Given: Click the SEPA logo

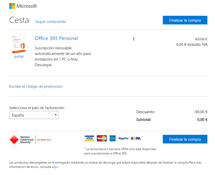Looking at the screenshot, I should [x=136, y=138].
